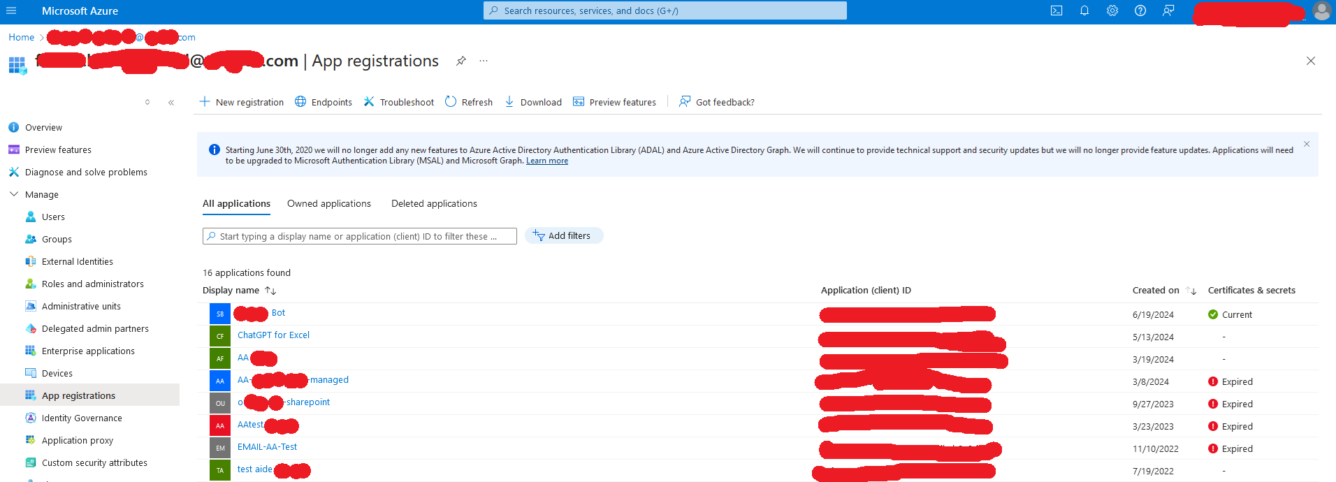The image size is (1336, 482).
Task: Switch to the Deleted applications tab
Action: pos(434,203)
